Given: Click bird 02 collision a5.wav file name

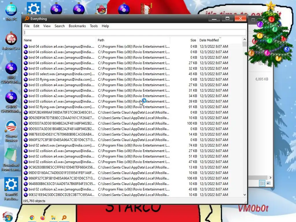Looking at the screenshot, I should [x=62, y=151].
